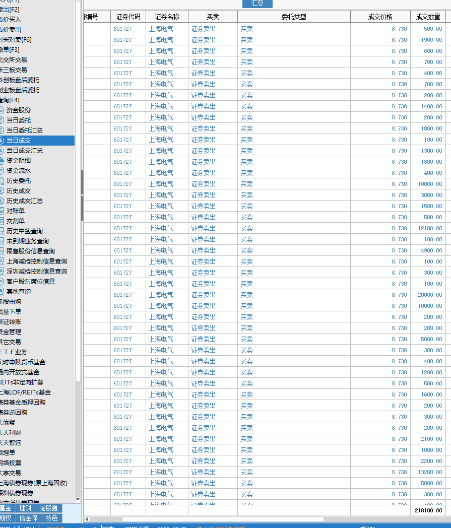Switch to the 基金 tab
The height and width of the screenshot is (528, 451).
[x=7, y=508]
